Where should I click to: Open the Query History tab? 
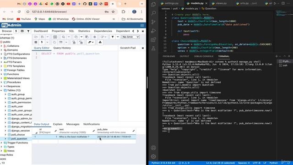62,48
